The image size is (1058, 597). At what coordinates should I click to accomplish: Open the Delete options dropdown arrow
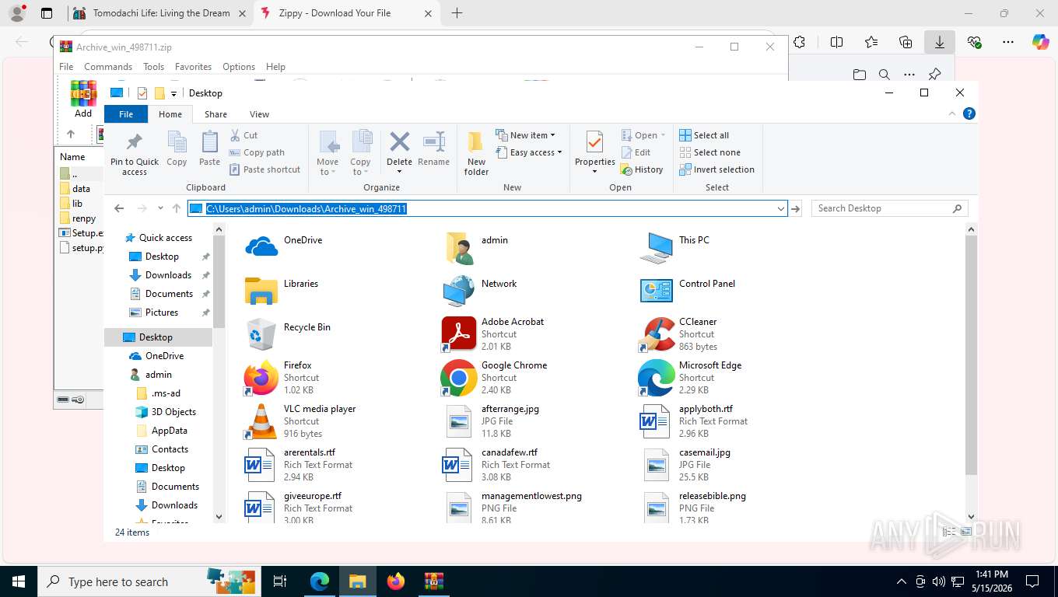(399, 172)
